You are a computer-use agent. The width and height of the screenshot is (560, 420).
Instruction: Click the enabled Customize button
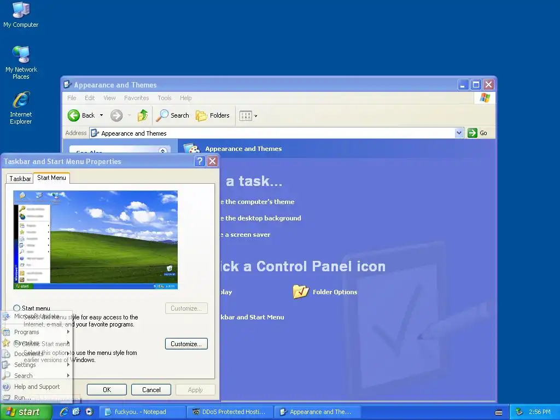click(186, 344)
